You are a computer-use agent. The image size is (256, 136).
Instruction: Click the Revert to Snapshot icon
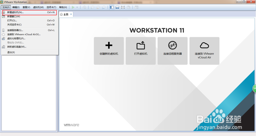point(98,7)
